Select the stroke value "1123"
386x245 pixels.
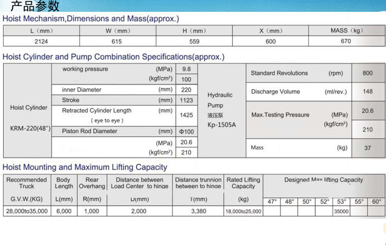(x=186, y=100)
